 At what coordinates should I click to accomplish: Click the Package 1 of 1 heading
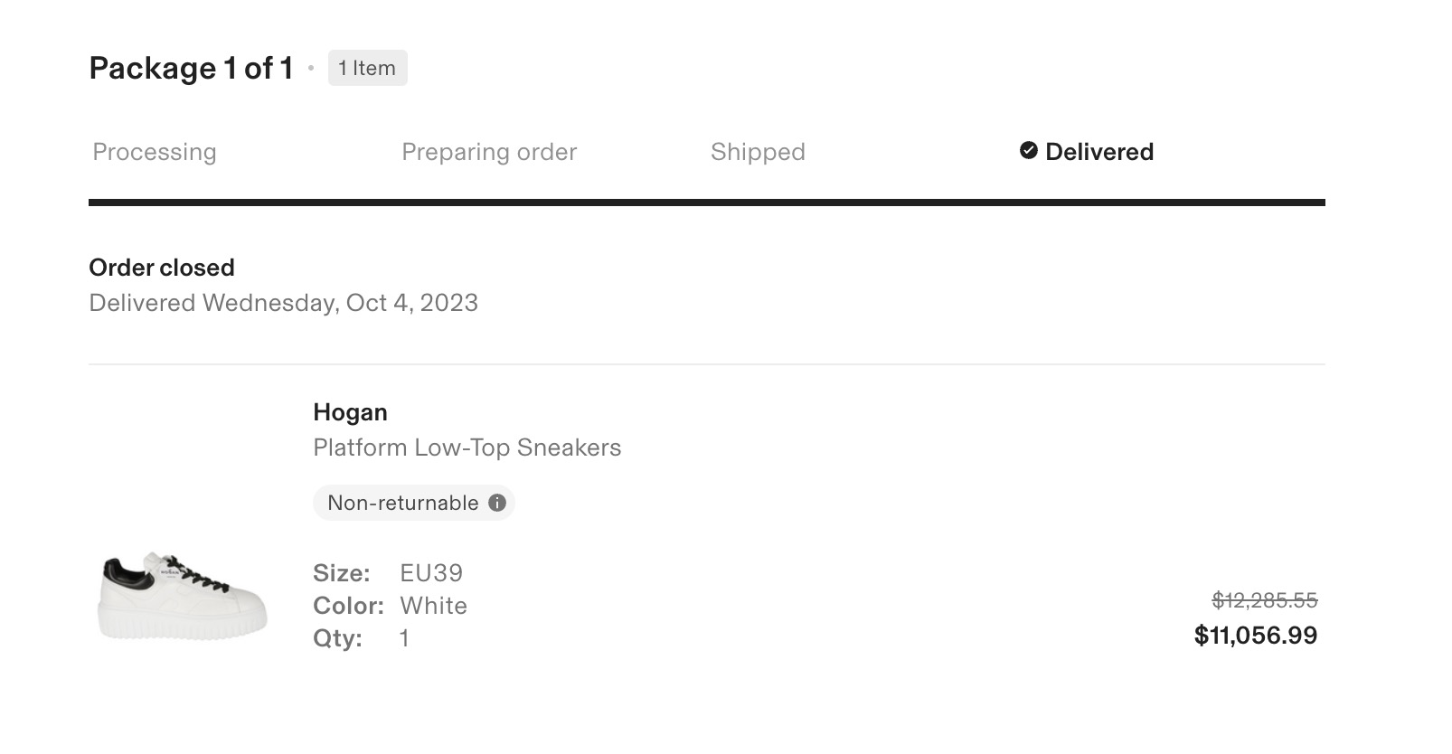tap(191, 68)
